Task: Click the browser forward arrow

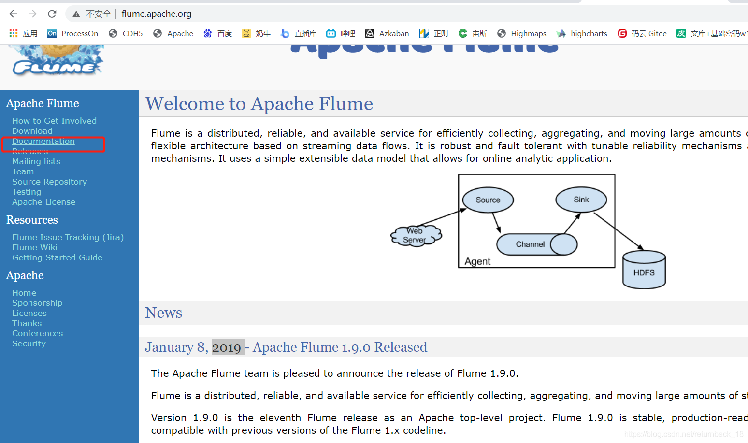Action: (x=32, y=14)
